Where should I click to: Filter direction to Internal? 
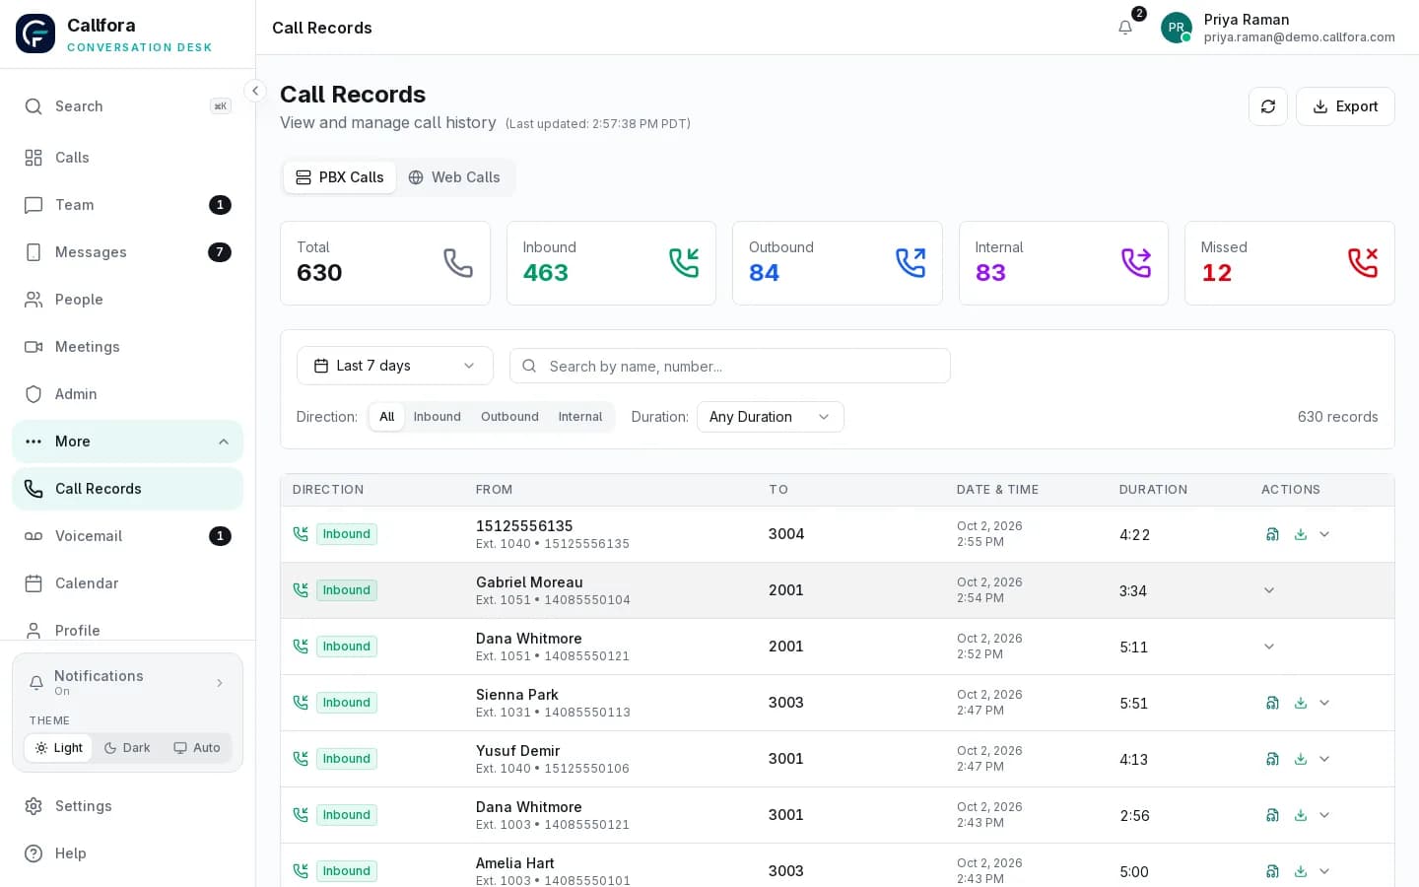(580, 417)
